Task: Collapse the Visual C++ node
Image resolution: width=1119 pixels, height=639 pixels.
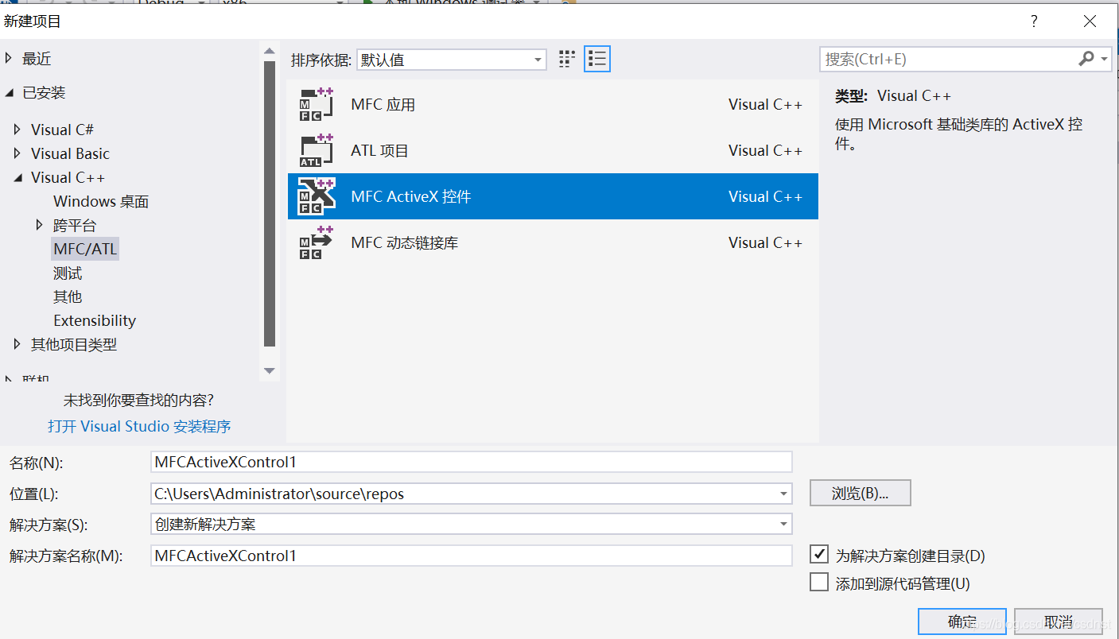Action: [17, 177]
